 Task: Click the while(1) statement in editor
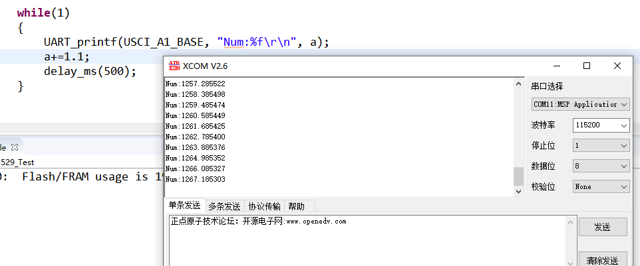(44, 13)
